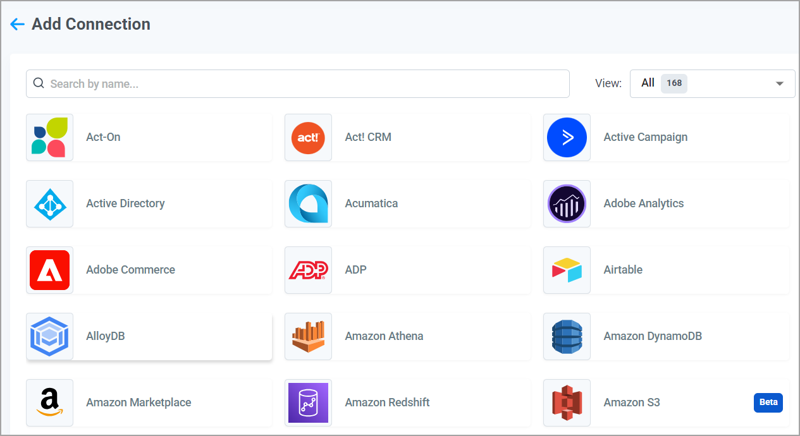Pick the Amazon DynamoDB database icon
800x436 pixels.
pos(567,336)
